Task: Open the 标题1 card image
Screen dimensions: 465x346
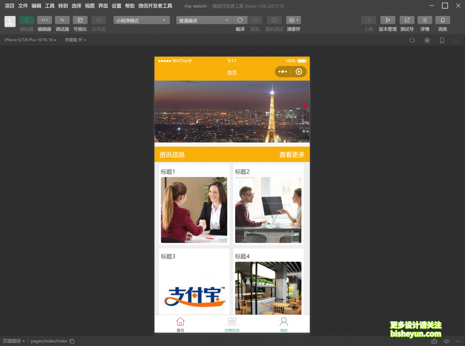Action: (194, 210)
